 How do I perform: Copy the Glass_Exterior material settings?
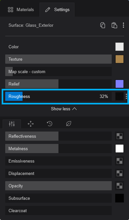click(x=103, y=25)
